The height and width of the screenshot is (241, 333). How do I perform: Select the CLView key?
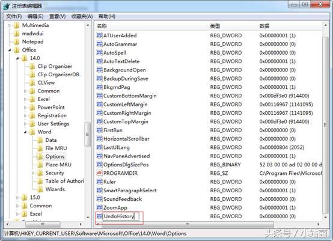pyautogui.click(x=46, y=83)
